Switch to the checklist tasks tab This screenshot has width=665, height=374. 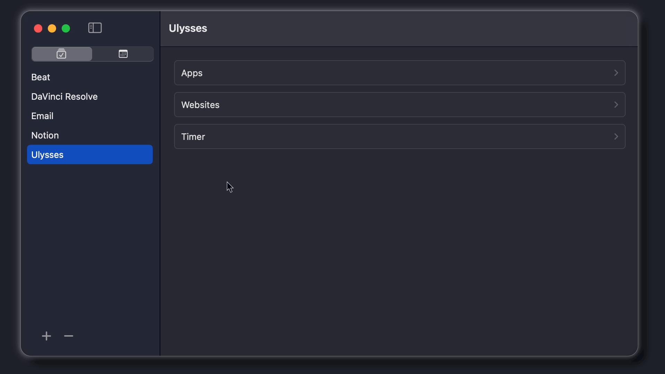(x=62, y=54)
